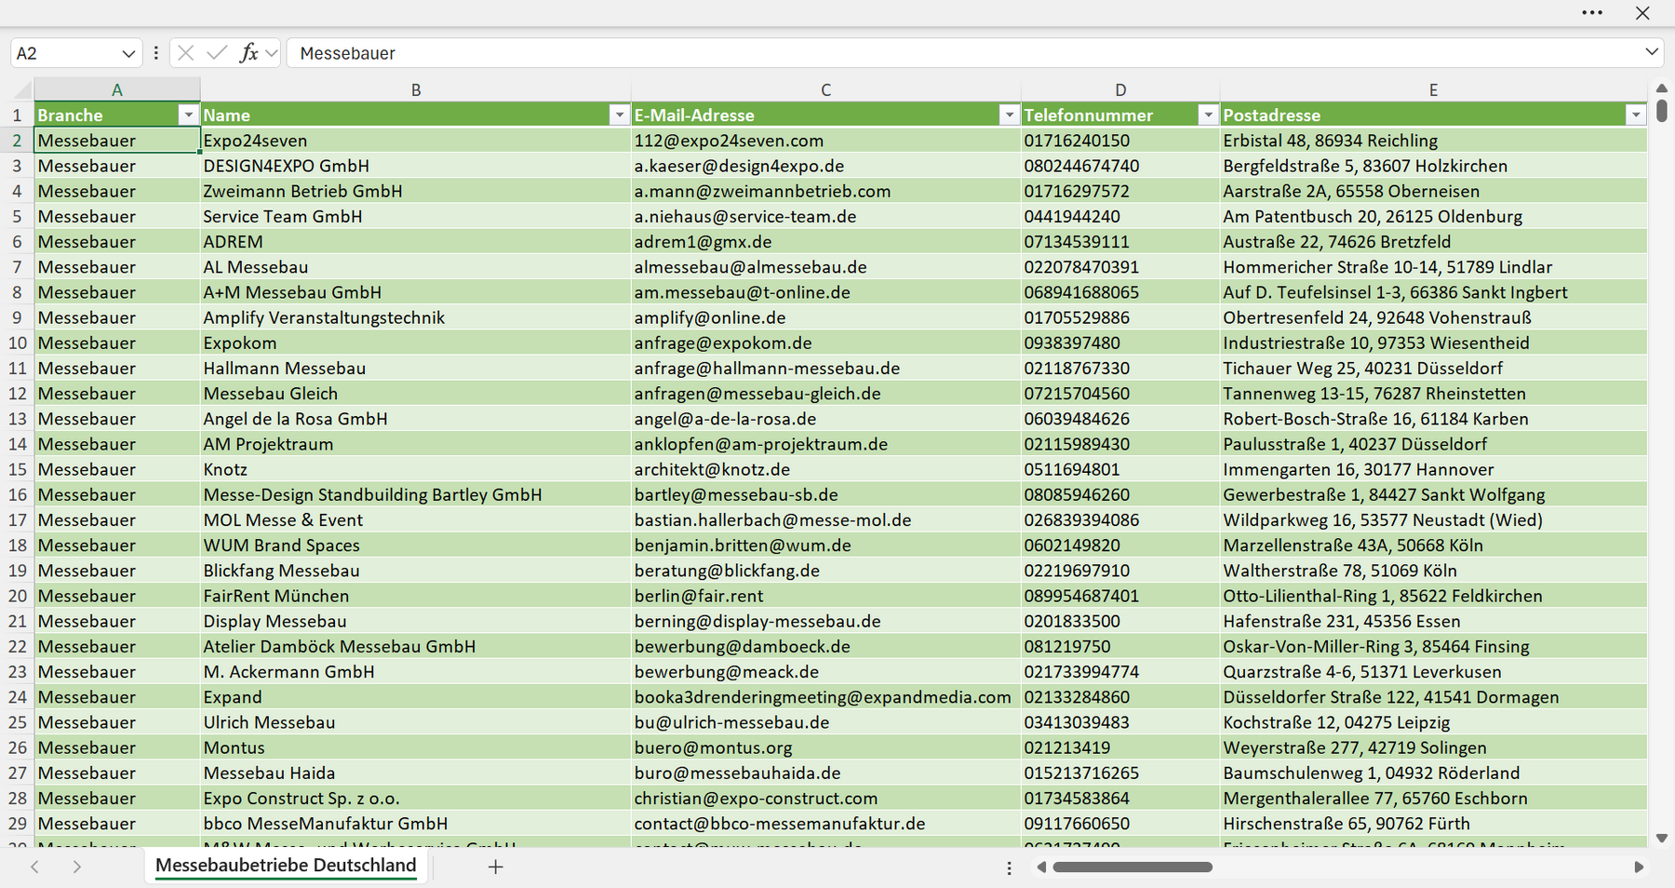Open the three-dot more options menu
The width and height of the screenshot is (1675, 888).
(1592, 13)
